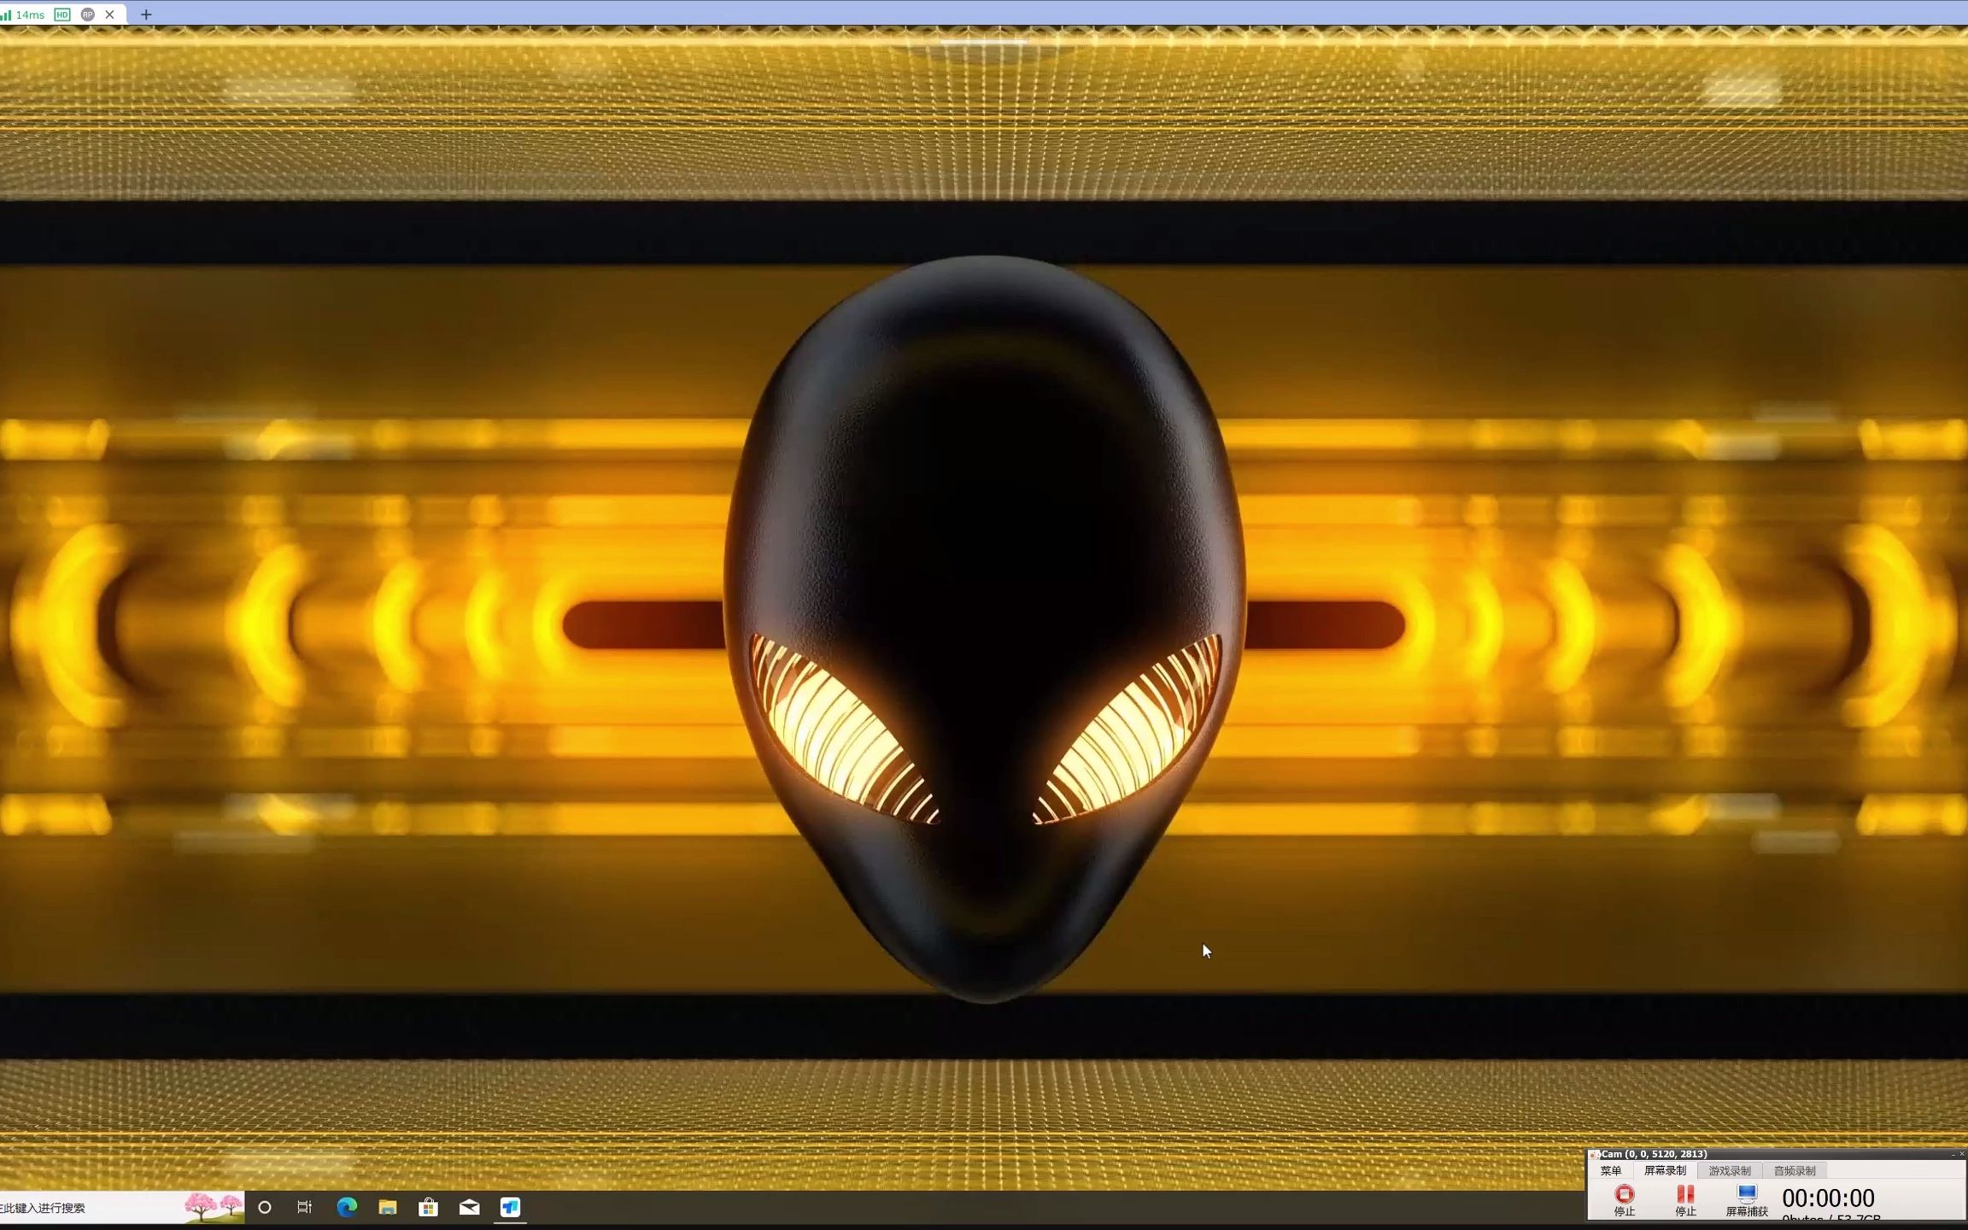Toggle the HD quality indicator
The height and width of the screenshot is (1230, 1968).
point(62,15)
